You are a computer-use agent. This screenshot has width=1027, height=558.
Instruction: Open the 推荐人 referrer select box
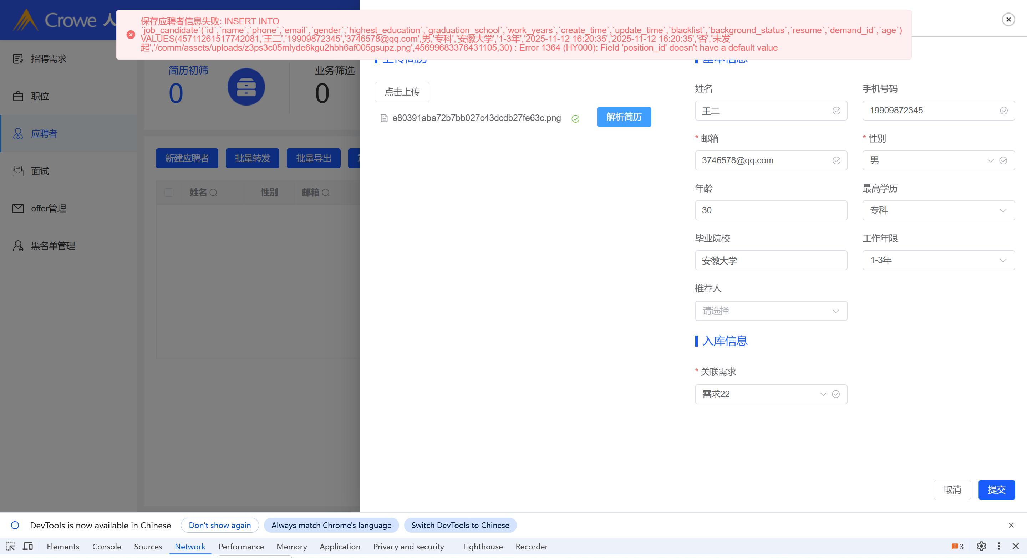click(771, 311)
